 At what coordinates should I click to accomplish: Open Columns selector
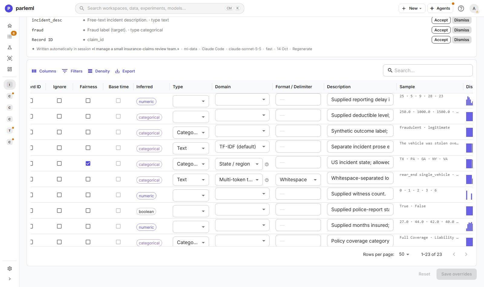(44, 71)
